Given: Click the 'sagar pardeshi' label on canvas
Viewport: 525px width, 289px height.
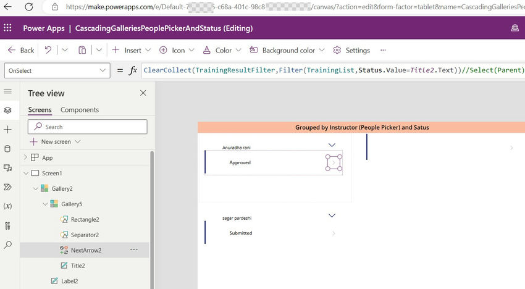Looking at the screenshot, I should (237, 218).
